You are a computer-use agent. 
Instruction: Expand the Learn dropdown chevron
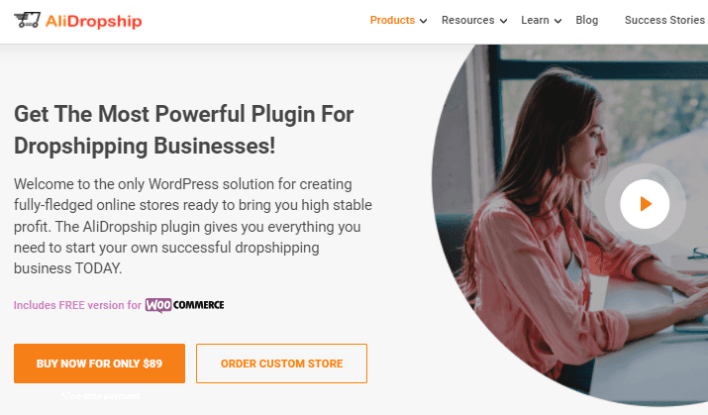point(558,21)
